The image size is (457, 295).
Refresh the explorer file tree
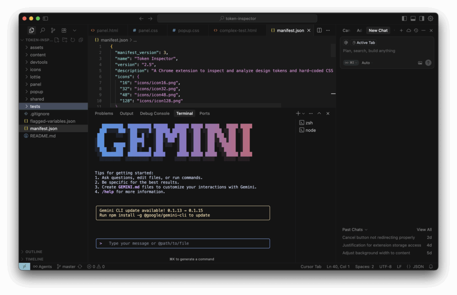(x=73, y=40)
